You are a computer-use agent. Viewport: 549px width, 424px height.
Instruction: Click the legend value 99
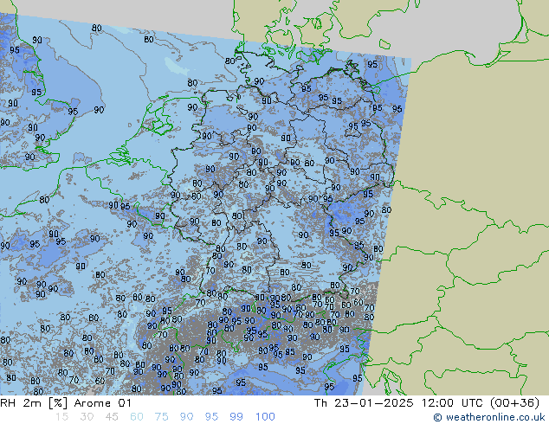(236, 417)
